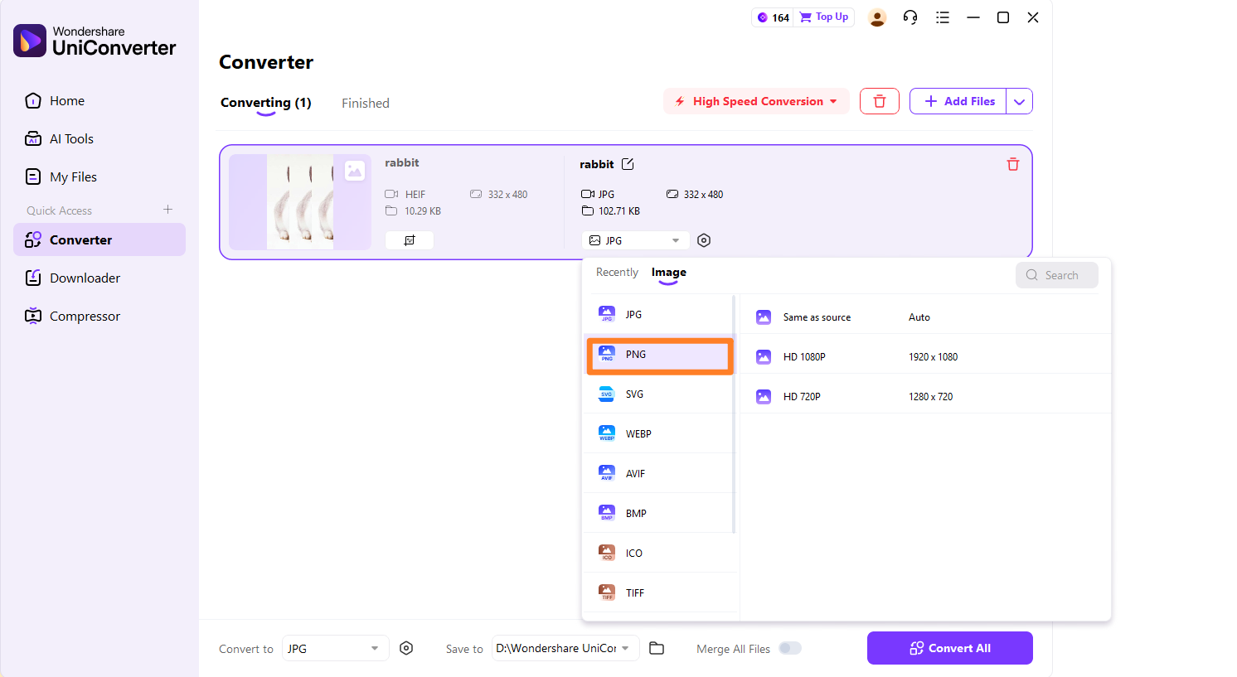Image resolution: width=1237 pixels, height=677 pixels.
Task: Select WEBP from the format list
Action: [638, 433]
